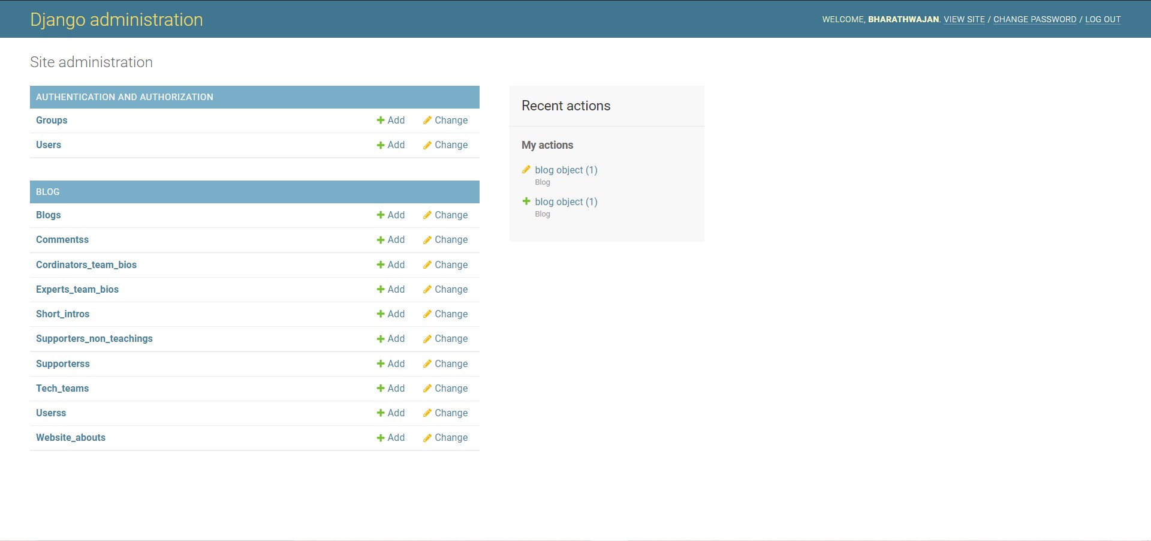Click the Site administration heading
1151x541 pixels.
coord(91,62)
